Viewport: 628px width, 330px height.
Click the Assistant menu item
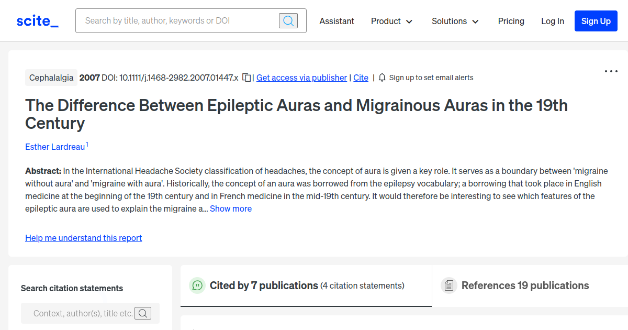coord(337,21)
